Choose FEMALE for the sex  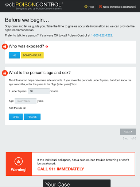(32, 117)
